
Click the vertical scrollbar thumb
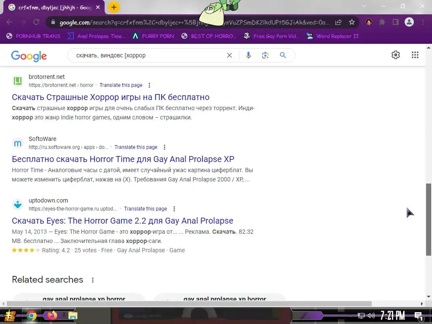(429, 219)
